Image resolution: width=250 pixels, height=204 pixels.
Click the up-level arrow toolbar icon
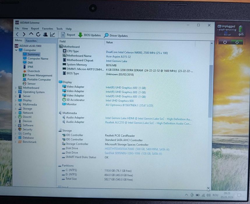click(x=31, y=34)
